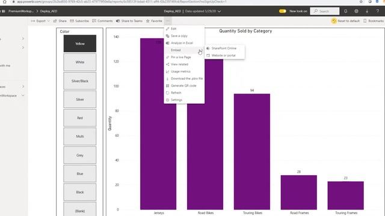The image size is (385, 216).
Task: Click the download arrow icon in header
Action: (x=367, y=11)
